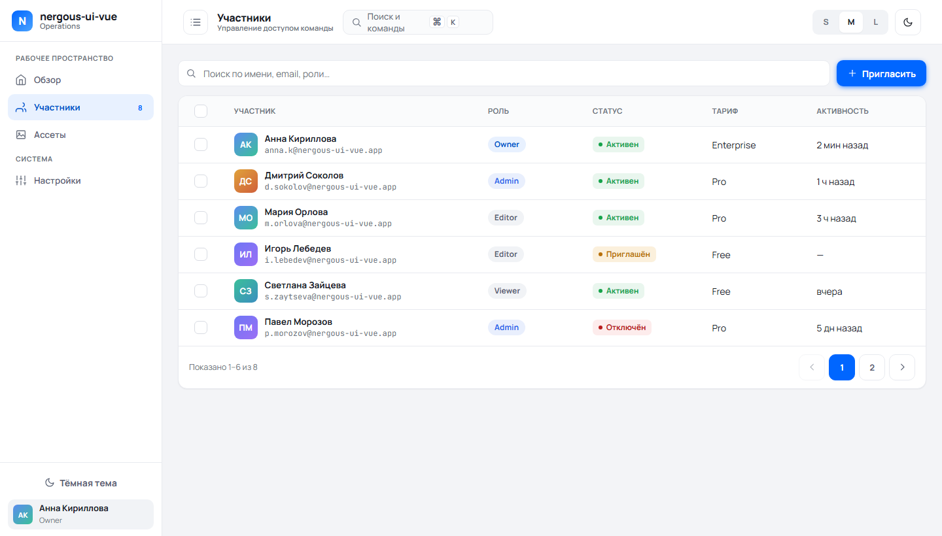Go to page 2 of members
This screenshot has height=536, width=942.
pyautogui.click(x=872, y=367)
